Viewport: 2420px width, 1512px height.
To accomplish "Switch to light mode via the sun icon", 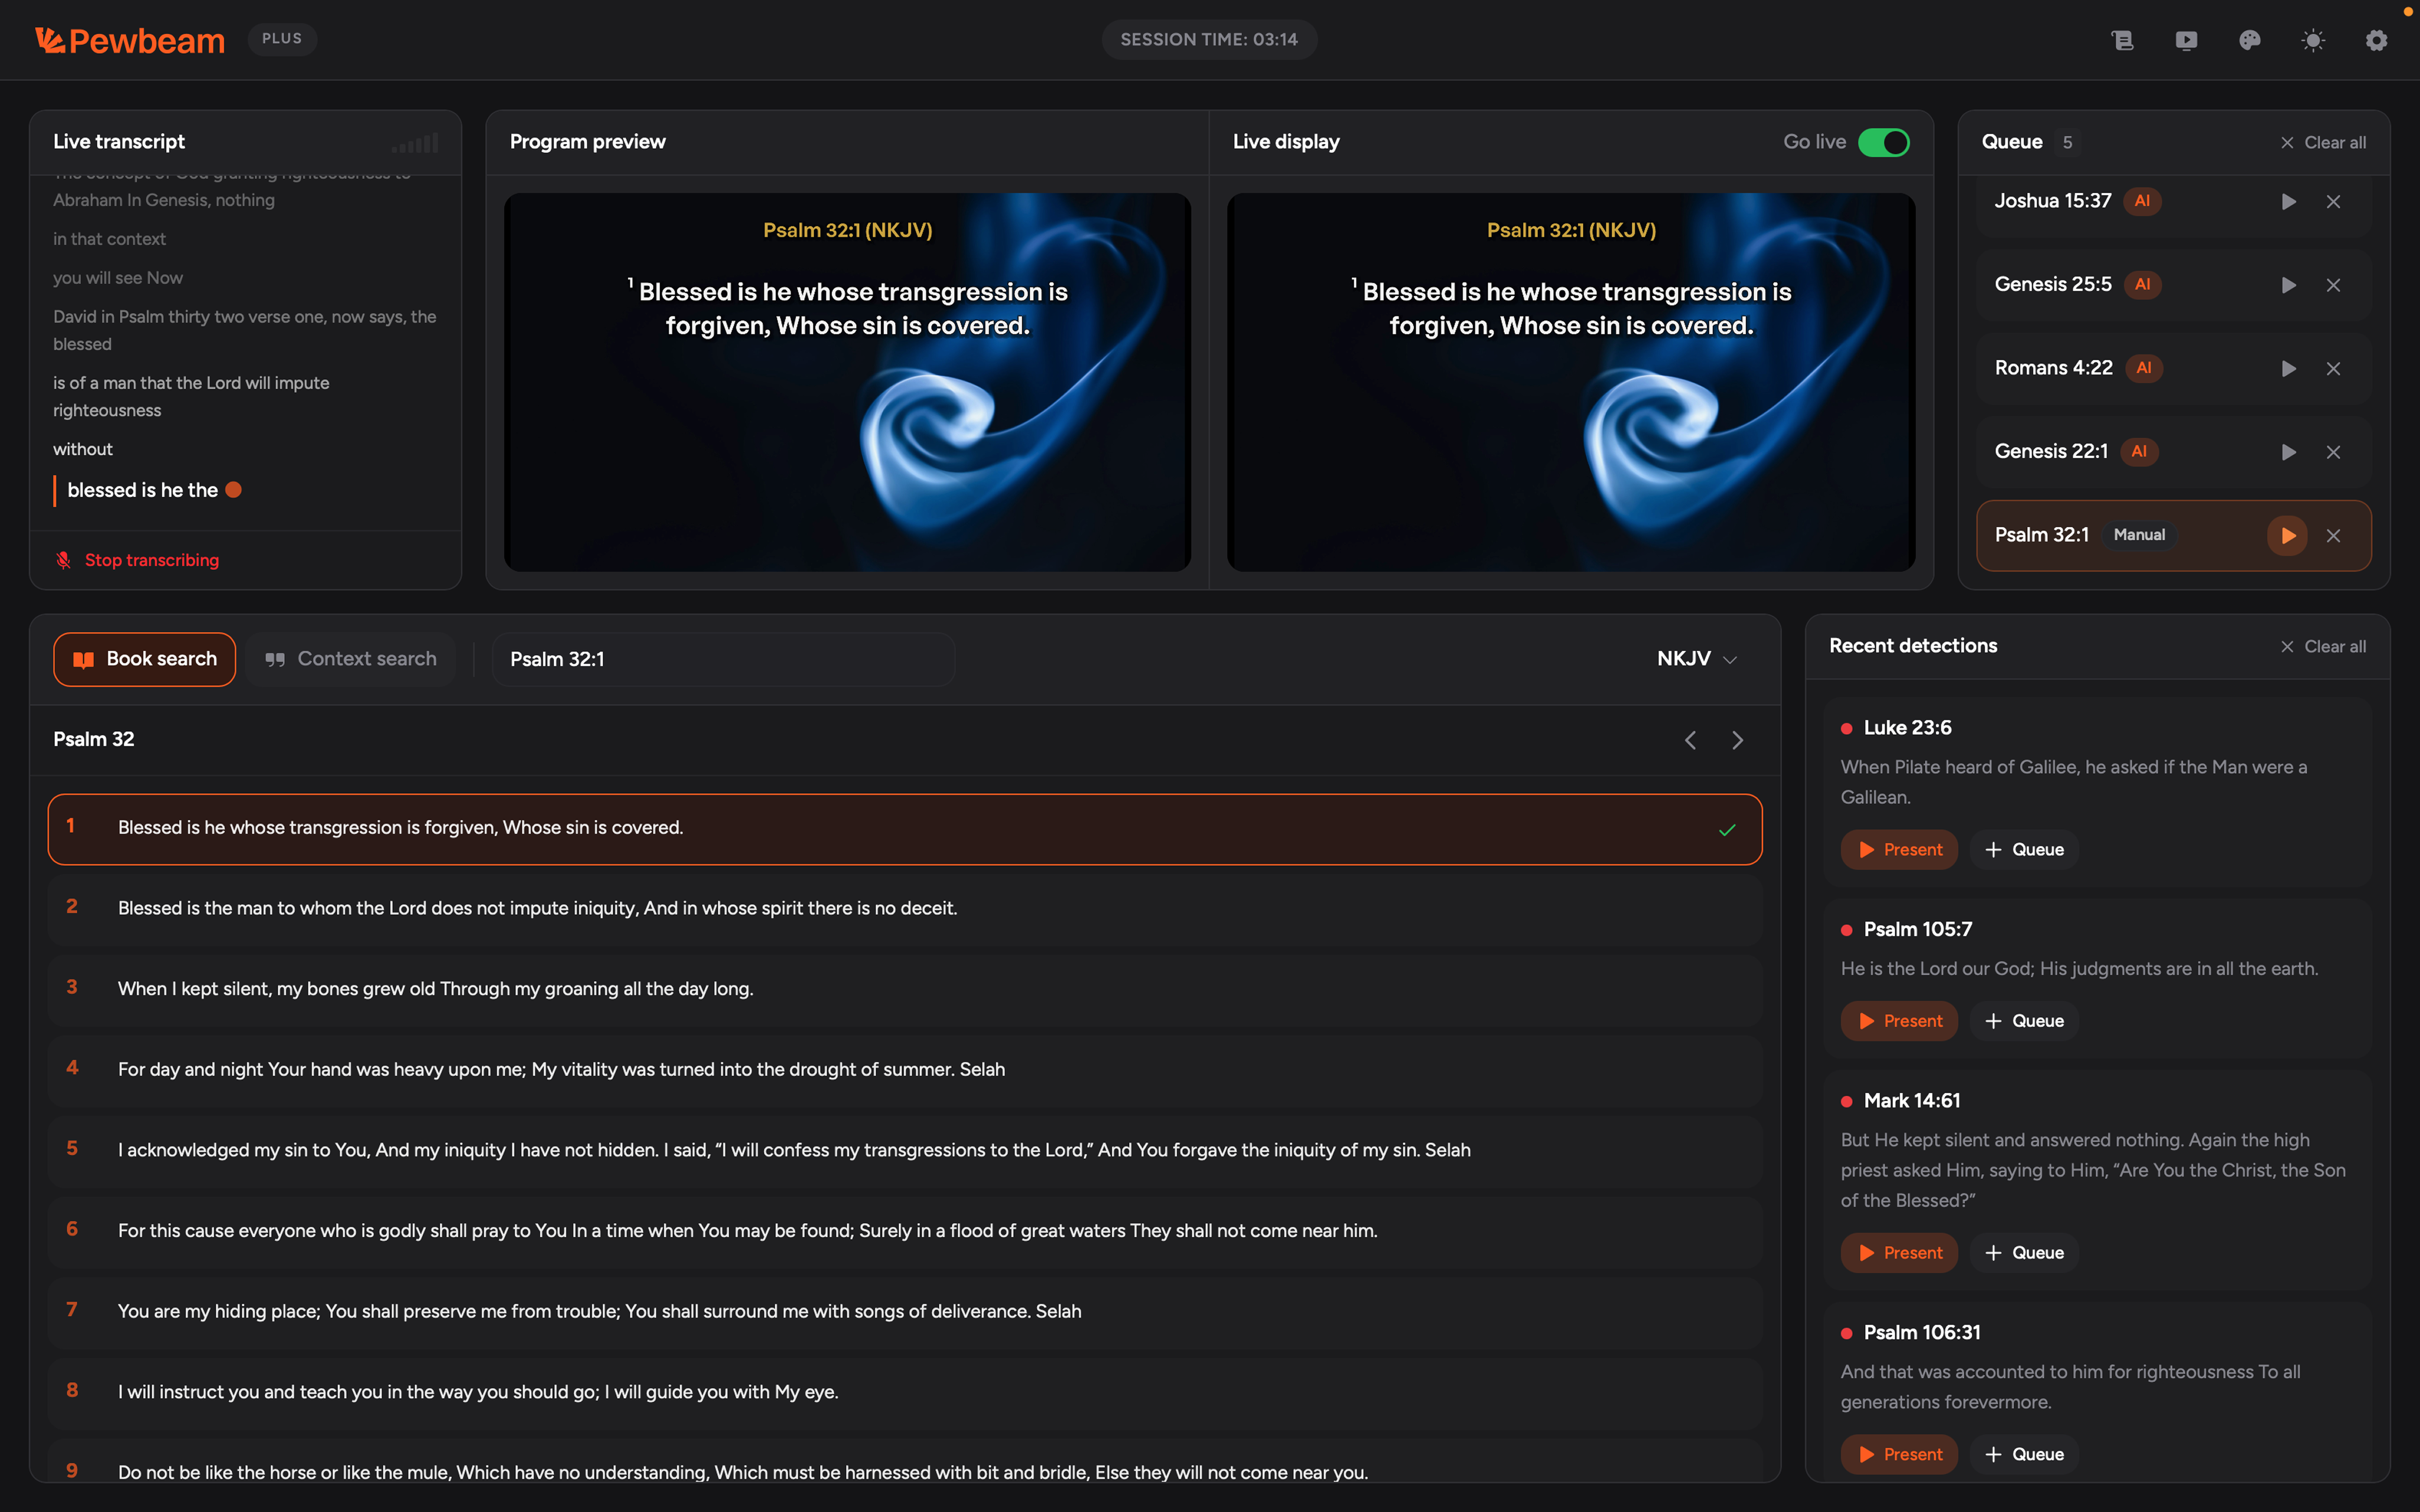I will click(x=2313, y=40).
